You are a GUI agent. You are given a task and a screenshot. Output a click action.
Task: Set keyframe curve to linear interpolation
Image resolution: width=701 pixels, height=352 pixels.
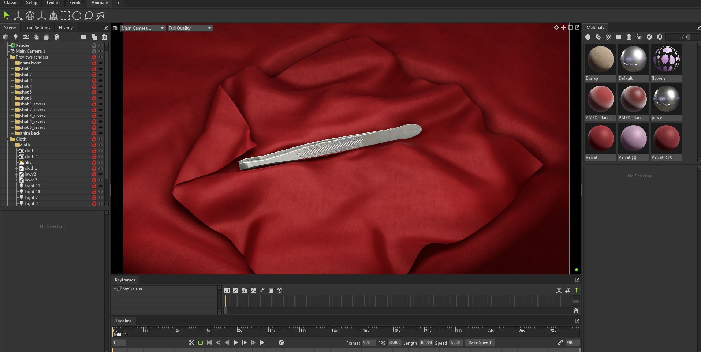[236, 290]
